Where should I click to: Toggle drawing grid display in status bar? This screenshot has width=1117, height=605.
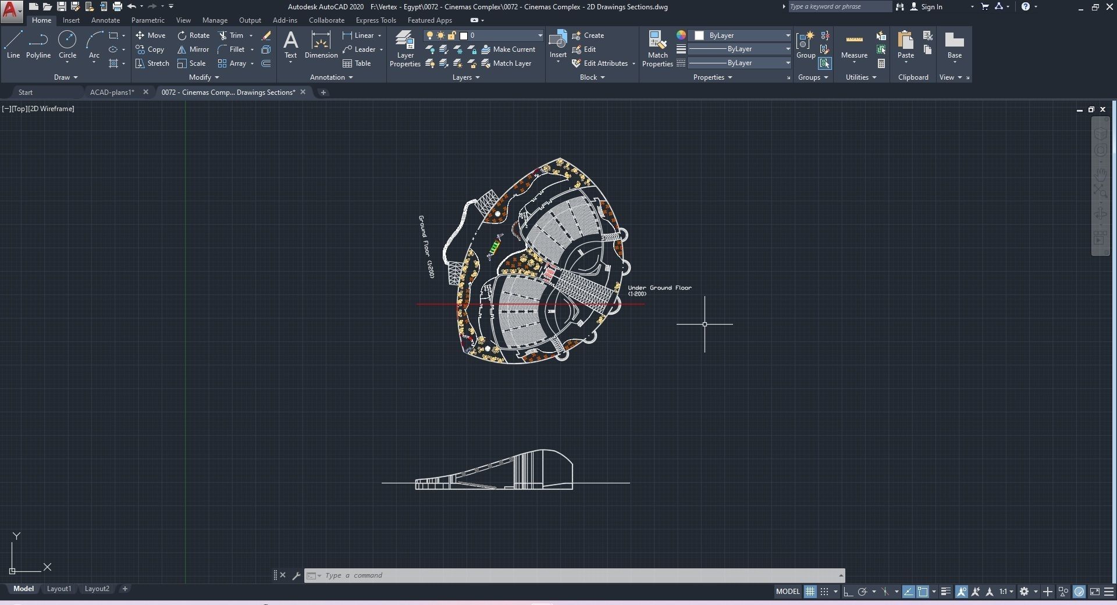[810, 592]
